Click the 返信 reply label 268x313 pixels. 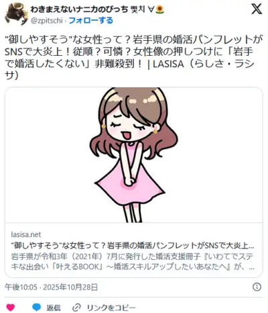pos(54,308)
